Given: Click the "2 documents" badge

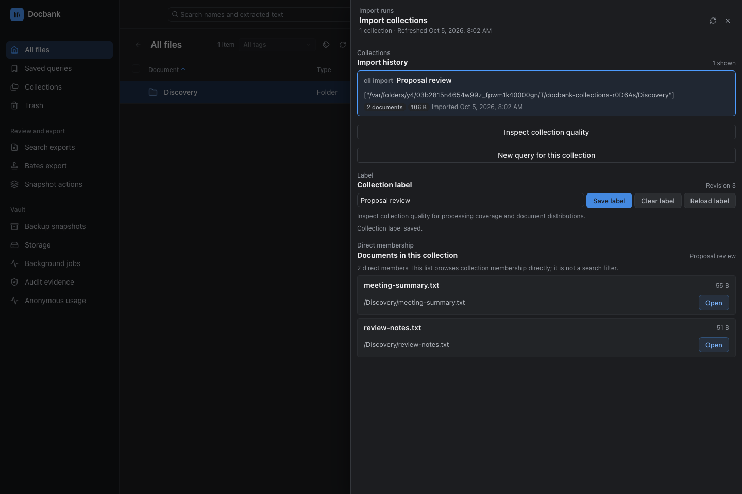Looking at the screenshot, I should (385, 107).
